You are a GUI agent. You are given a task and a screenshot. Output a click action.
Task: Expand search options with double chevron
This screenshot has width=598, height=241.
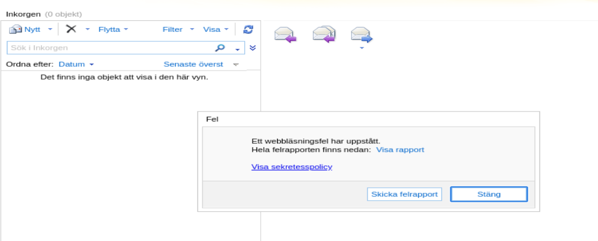pyautogui.click(x=253, y=48)
